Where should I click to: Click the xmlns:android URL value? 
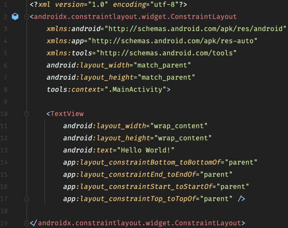(195, 29)
